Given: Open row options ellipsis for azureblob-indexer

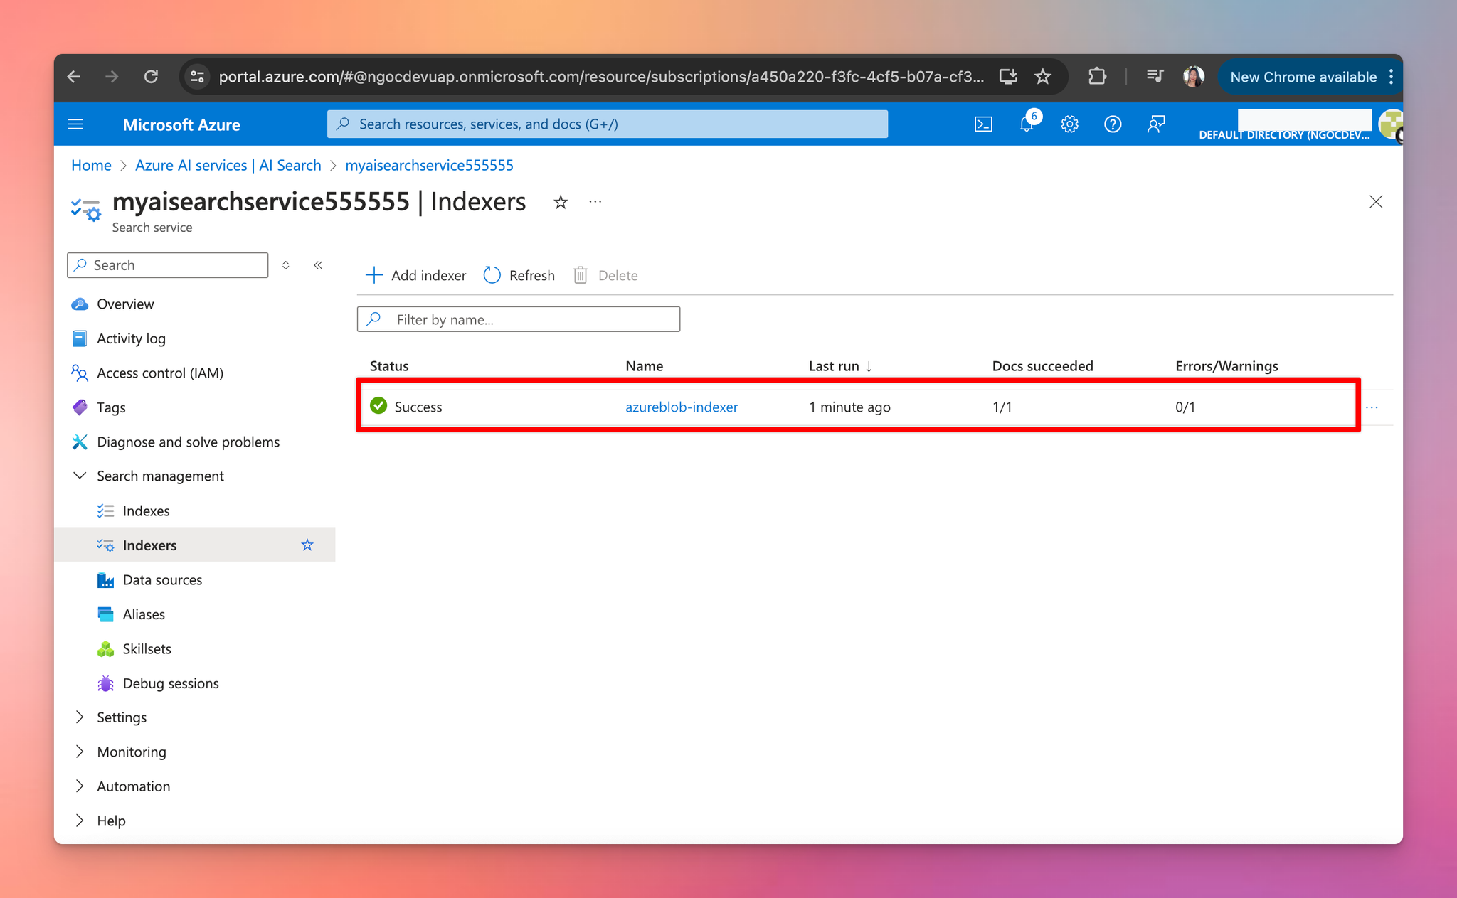Looking at the screenshot, I should (x=1372, y=407).
